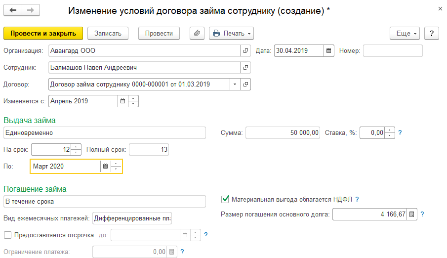This screenshot has width=447, height=258.
Task: Expand the Договор dropdown list
Action: [235, 84]
